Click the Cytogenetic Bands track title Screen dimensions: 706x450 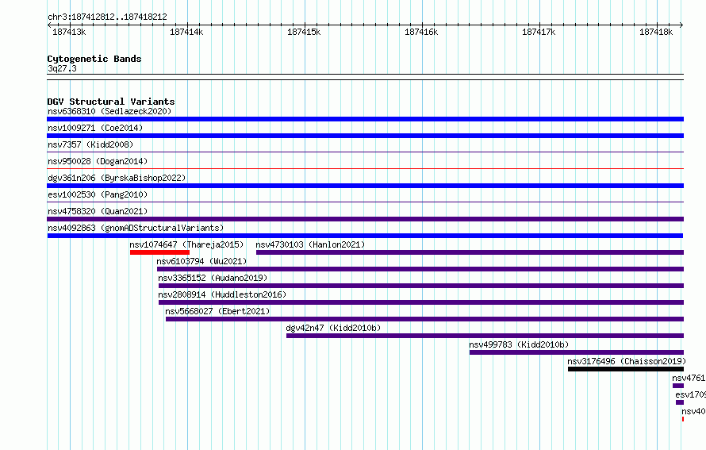click(x=94, y=59)
